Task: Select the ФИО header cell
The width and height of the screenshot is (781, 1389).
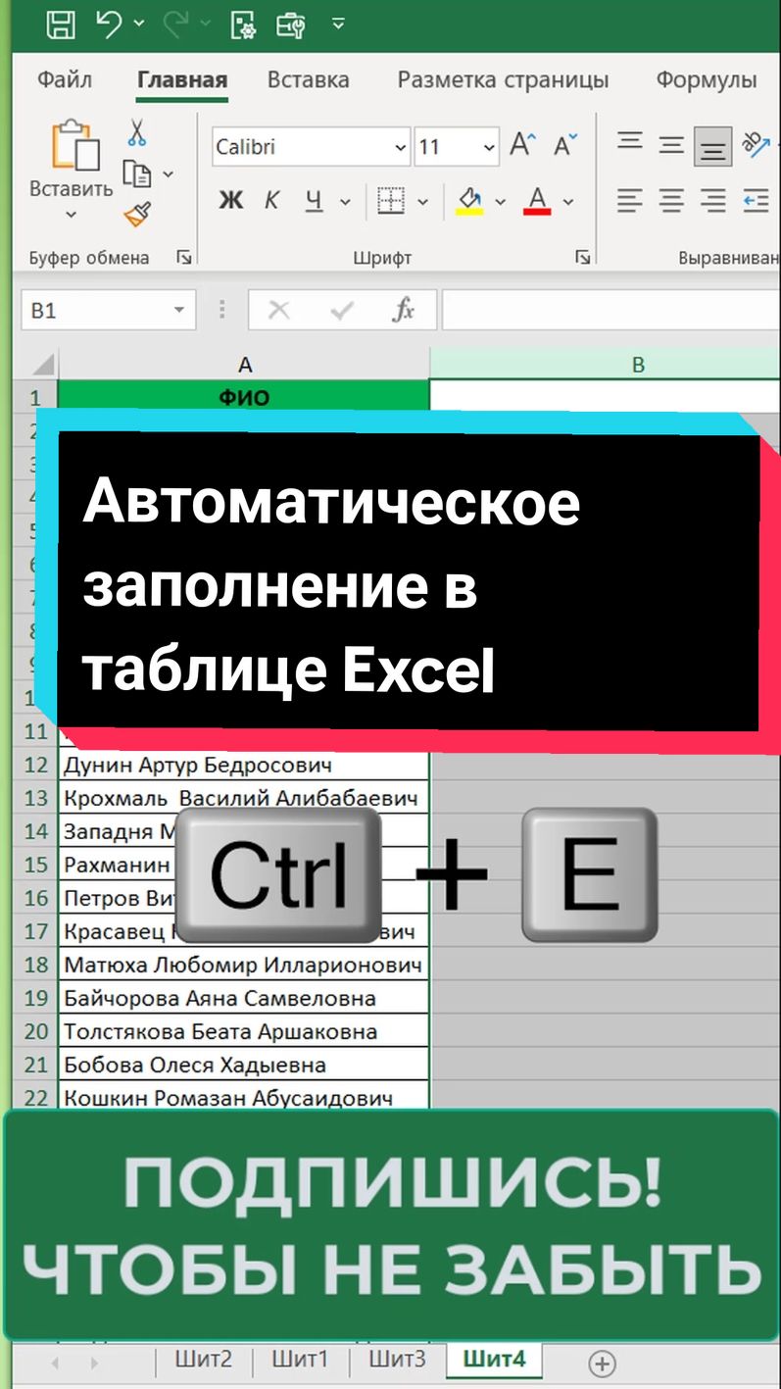Action: [244, 397]
